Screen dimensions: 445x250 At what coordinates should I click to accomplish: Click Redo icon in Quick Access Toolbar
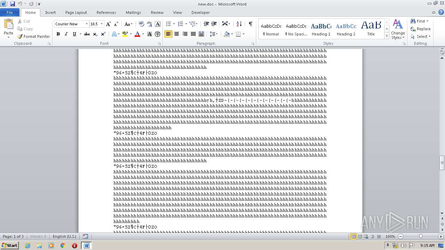(x=31, y=4)
